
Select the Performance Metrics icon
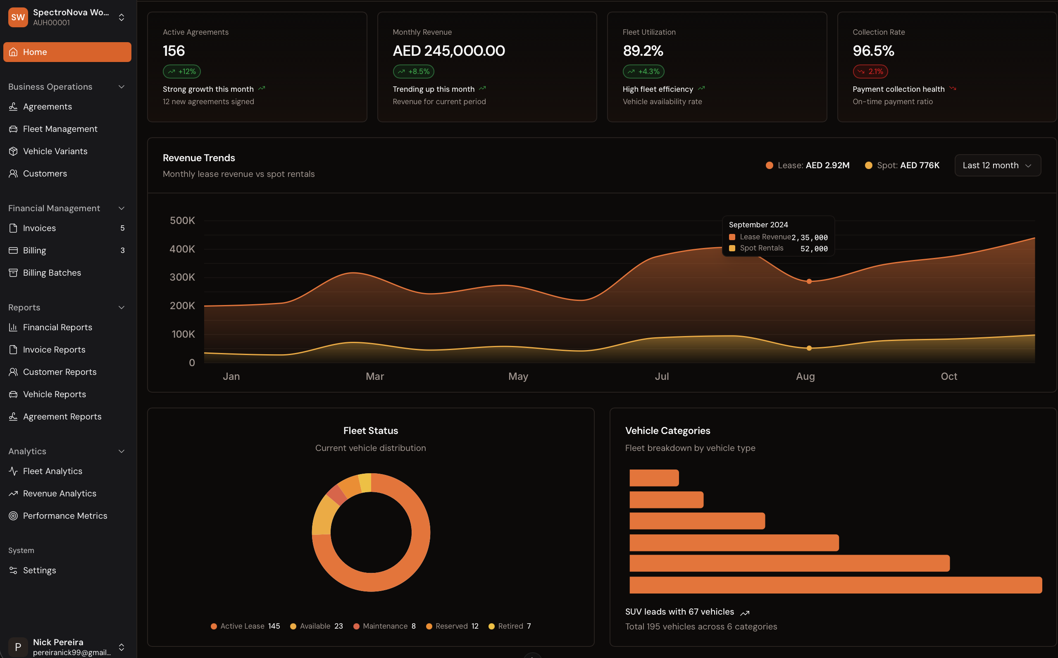click(x=14, y=515)
